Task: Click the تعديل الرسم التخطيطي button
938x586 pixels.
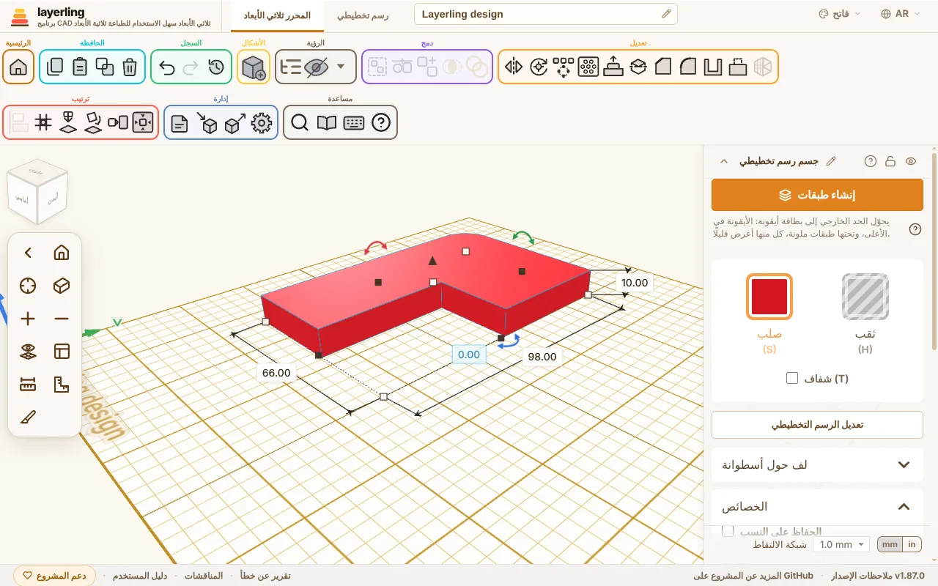Action: tap(817, 425)
